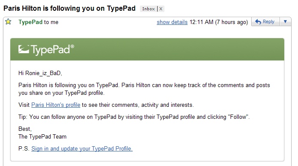
Task: Click the 12:11 AM timestamp
Action: [x=201, y=22]
